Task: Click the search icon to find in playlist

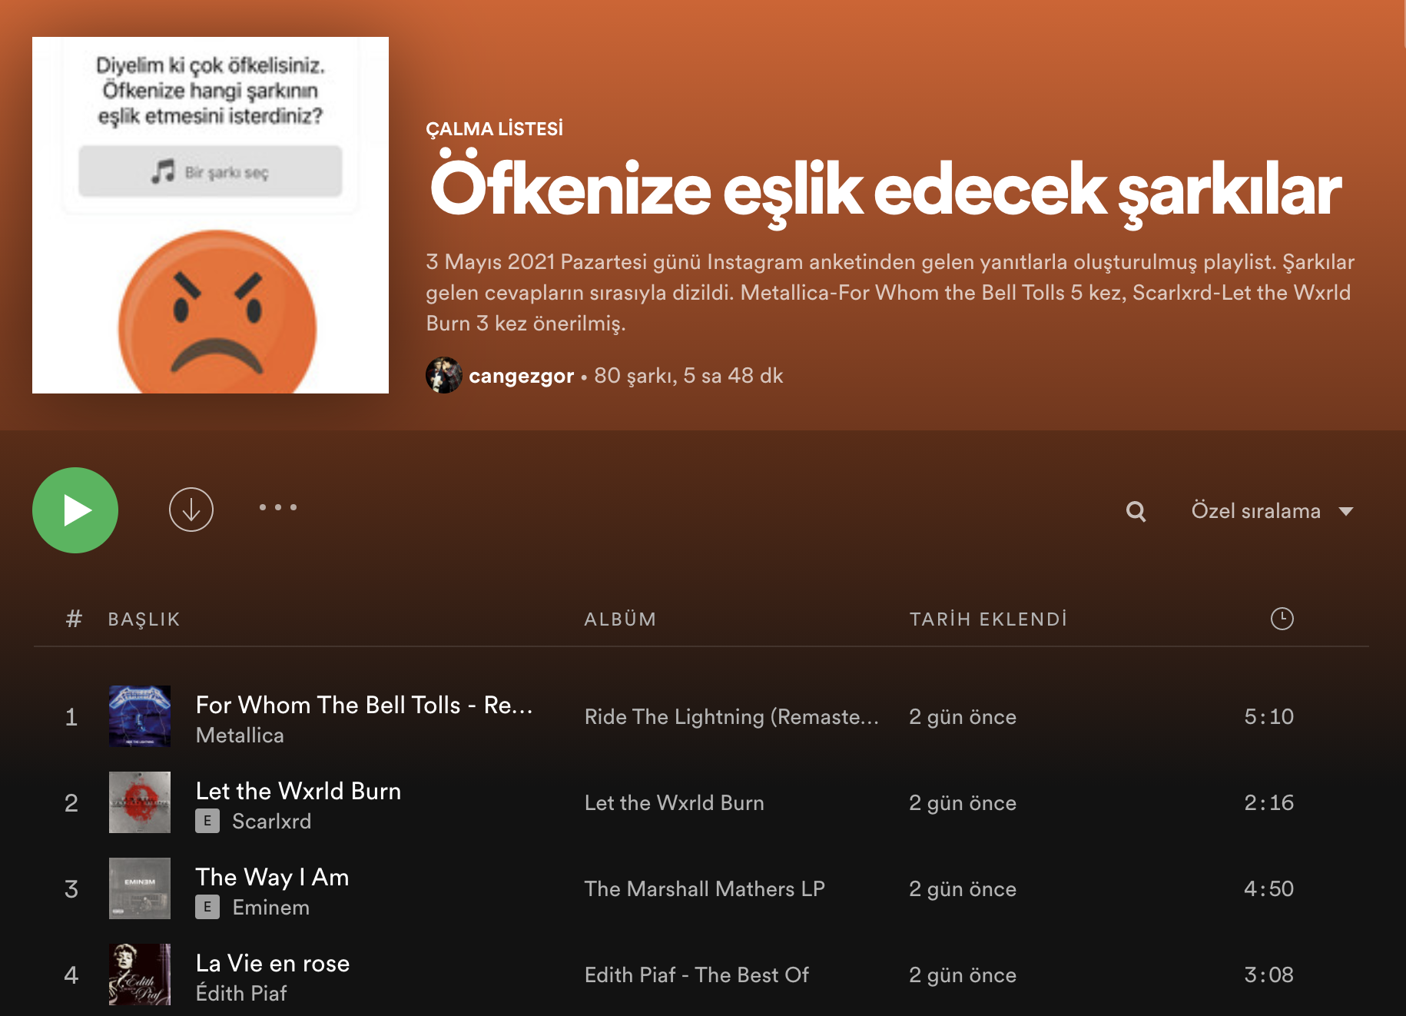Action: tap(1136, 510)
